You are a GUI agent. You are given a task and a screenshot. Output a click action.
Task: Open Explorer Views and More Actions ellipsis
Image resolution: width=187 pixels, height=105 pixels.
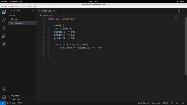point(32,11)
